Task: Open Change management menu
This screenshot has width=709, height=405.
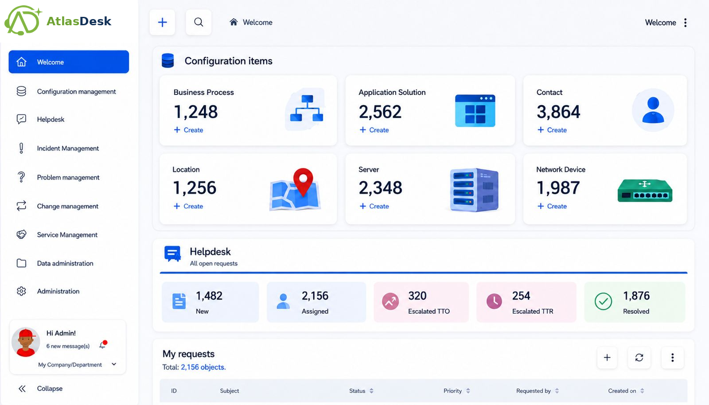Action: pos(69,206)
